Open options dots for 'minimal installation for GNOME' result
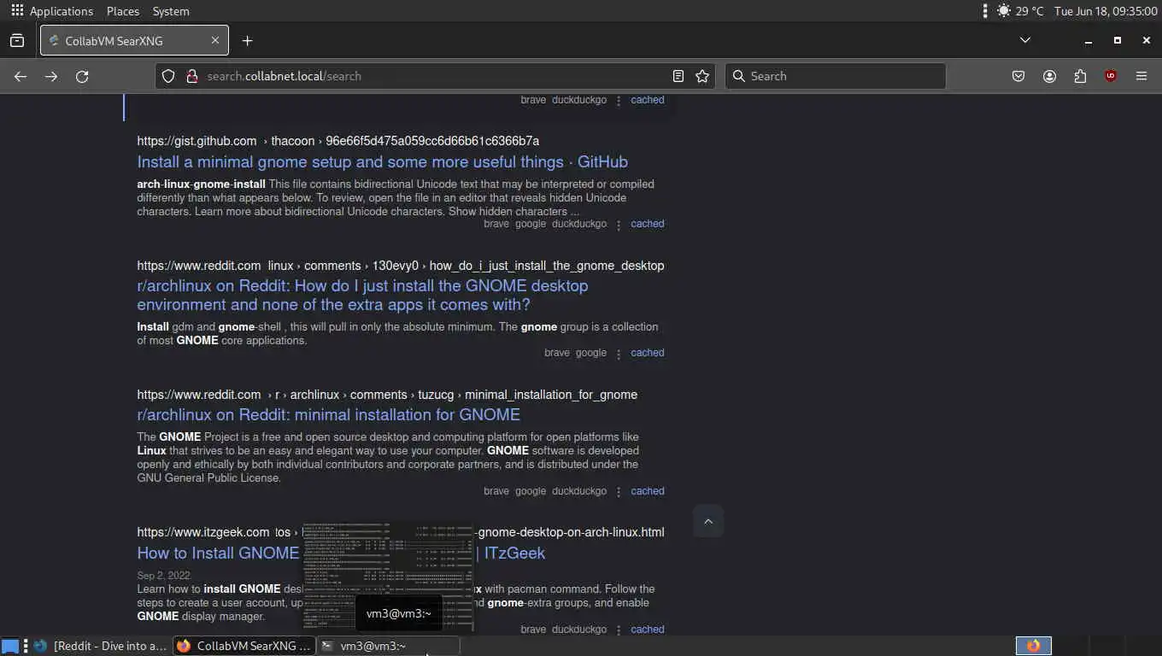 [619, 492]
